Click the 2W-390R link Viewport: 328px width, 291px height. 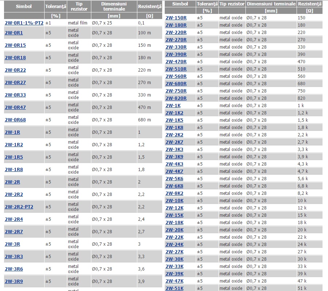(176, 54)
